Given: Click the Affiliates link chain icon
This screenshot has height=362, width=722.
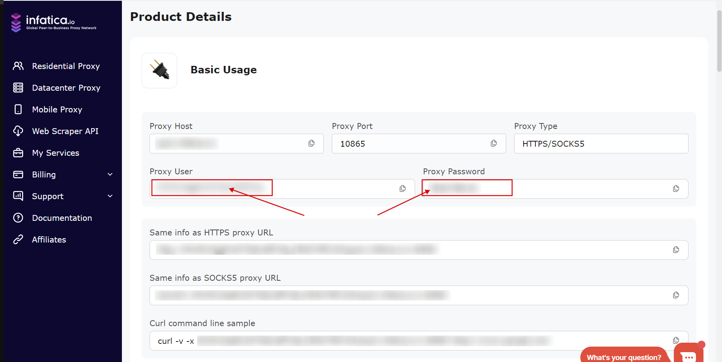Looking at the screenshot, I should click(18, 239).
